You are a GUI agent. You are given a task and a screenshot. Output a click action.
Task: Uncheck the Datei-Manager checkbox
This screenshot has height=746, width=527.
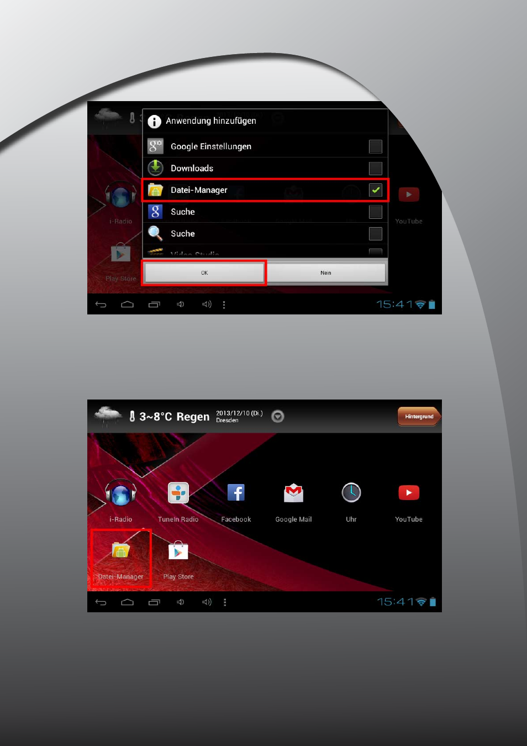click(x=376, y=190)
